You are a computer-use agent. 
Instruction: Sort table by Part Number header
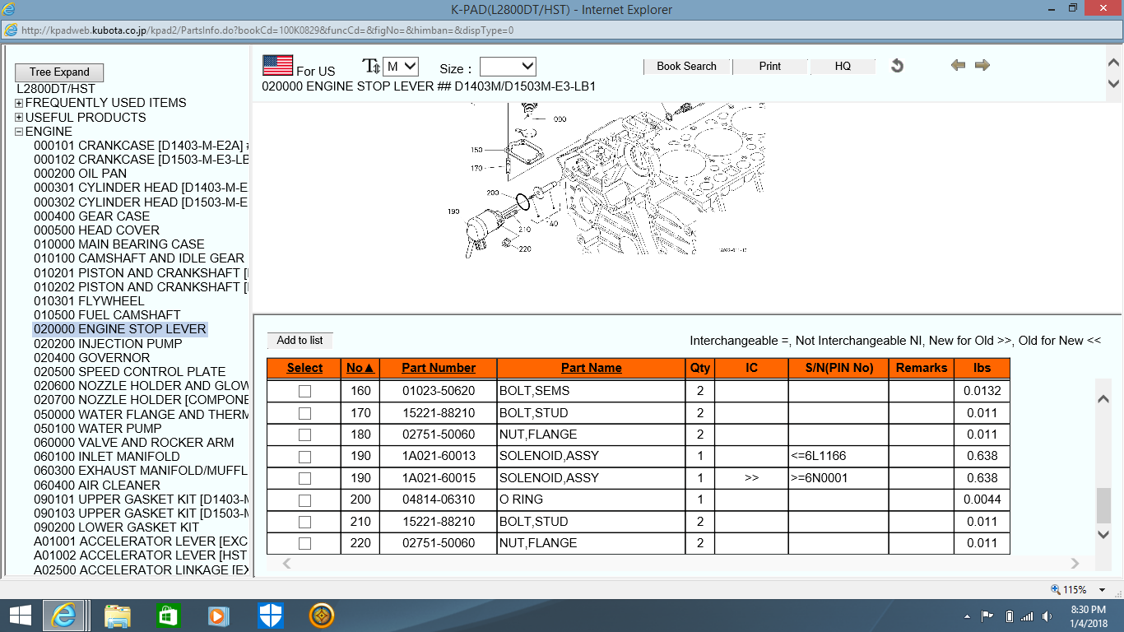click(439, 368)
